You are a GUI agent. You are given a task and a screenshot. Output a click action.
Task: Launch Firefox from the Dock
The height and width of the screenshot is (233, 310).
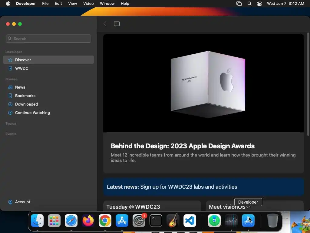pos(88,221)
